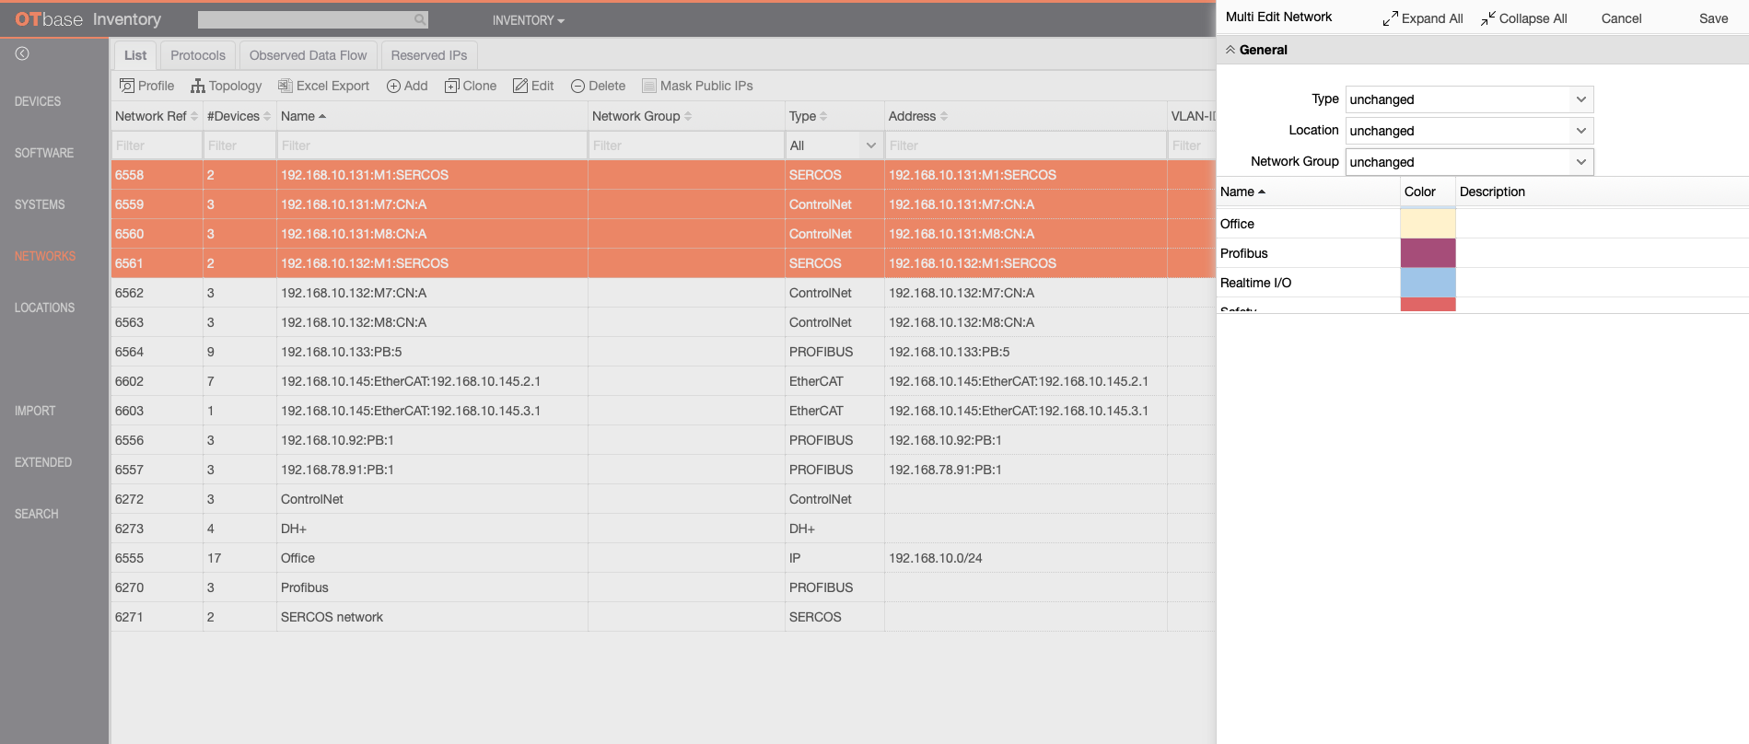This screenshot has height=744, width=1749.
Task: Select network ref 6602
Action: [x=129, y=381]
